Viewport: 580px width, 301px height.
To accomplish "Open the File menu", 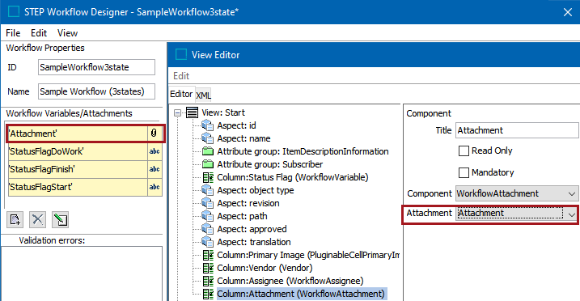I will [13, 33].
